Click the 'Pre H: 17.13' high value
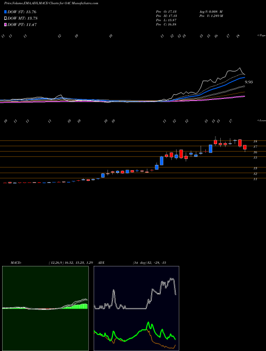Screen dimensions: 266x351 point(166,16)
